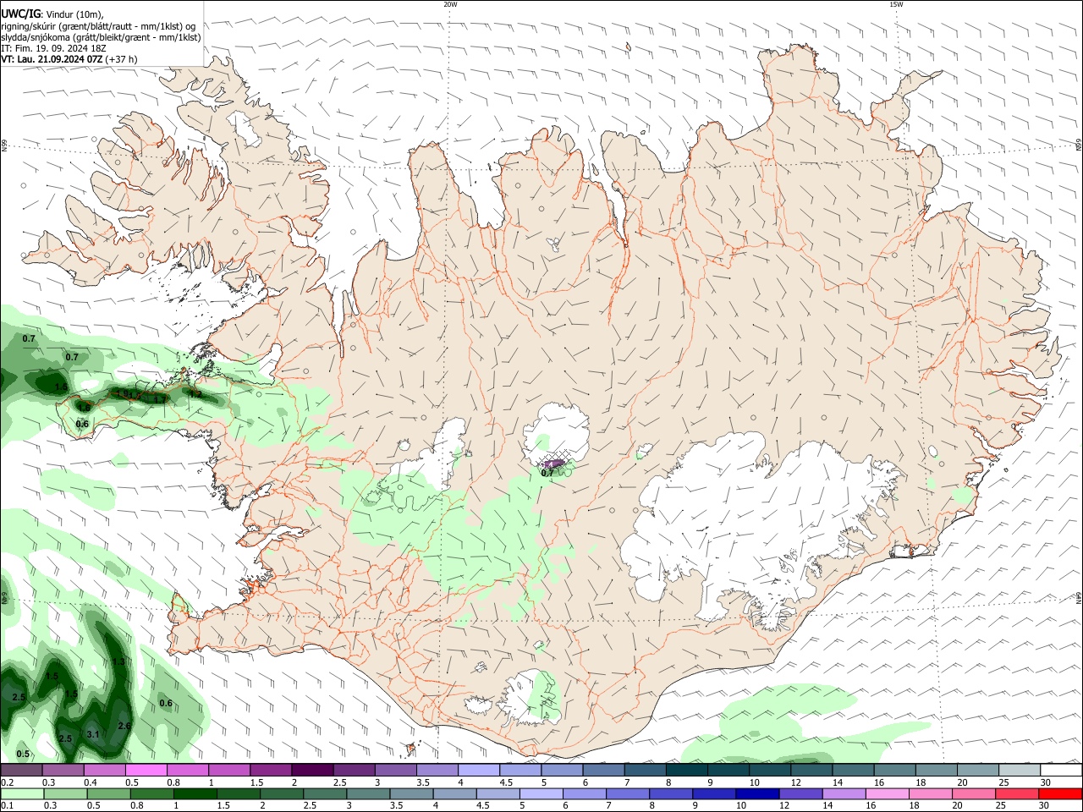Viewport: 1083px width, 812px height.
Task: Select the white upper swatch after 30
Action: click(1061, 771)
